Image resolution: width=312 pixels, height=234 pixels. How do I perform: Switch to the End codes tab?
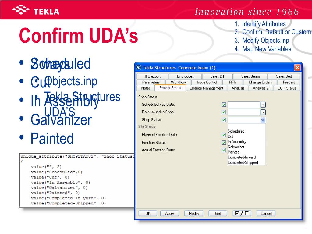coord(185,76)
